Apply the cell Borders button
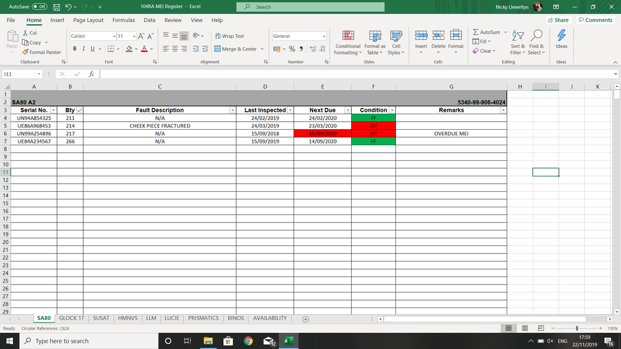Screen dimensions: 621x349 click(x=111, y=48)
